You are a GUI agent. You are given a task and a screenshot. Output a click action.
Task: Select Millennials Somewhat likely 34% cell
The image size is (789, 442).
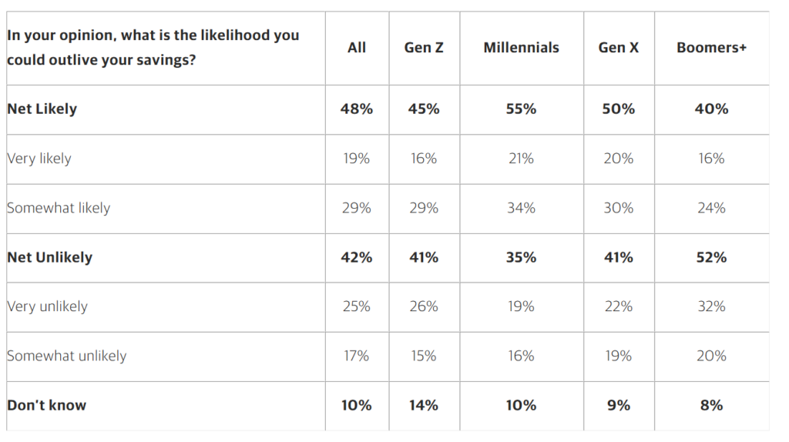521,208
